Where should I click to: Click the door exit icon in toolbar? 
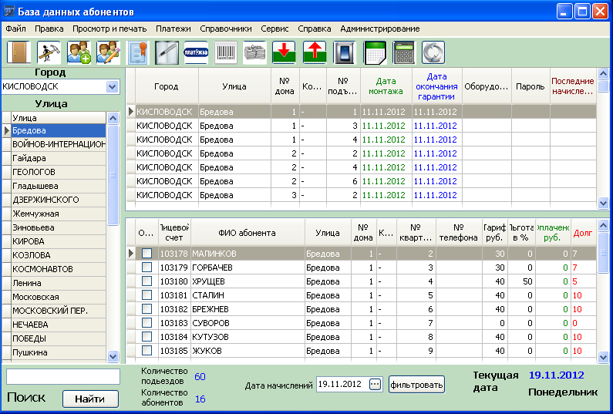click(19, 52)
